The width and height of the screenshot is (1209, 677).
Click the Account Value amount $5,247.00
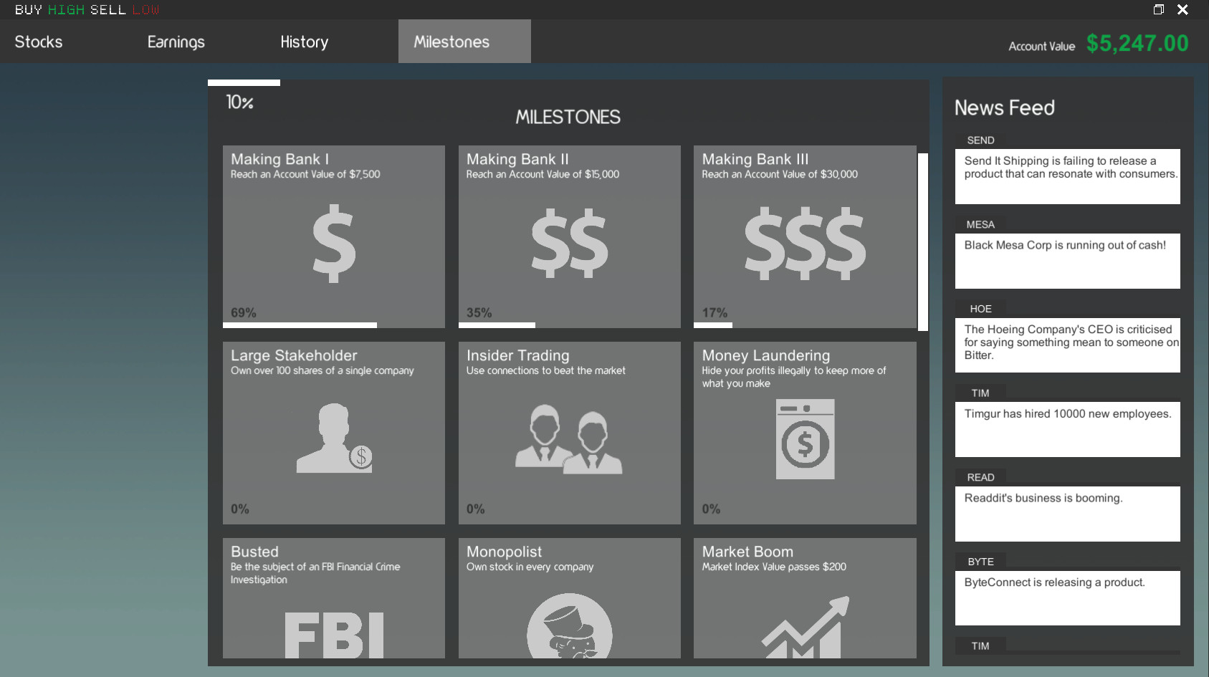[1137, 44]
